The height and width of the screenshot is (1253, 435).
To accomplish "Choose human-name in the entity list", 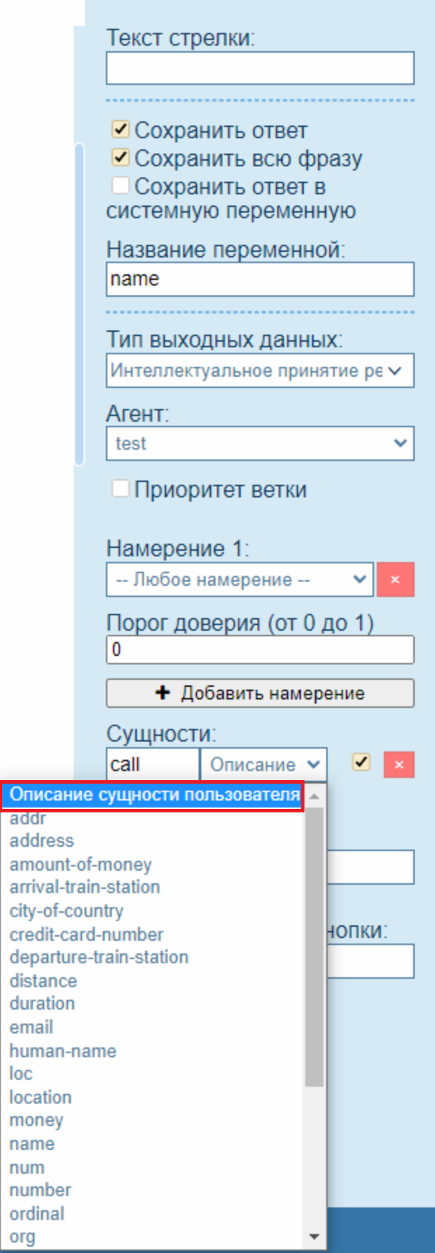I will tap(62, 1051).
